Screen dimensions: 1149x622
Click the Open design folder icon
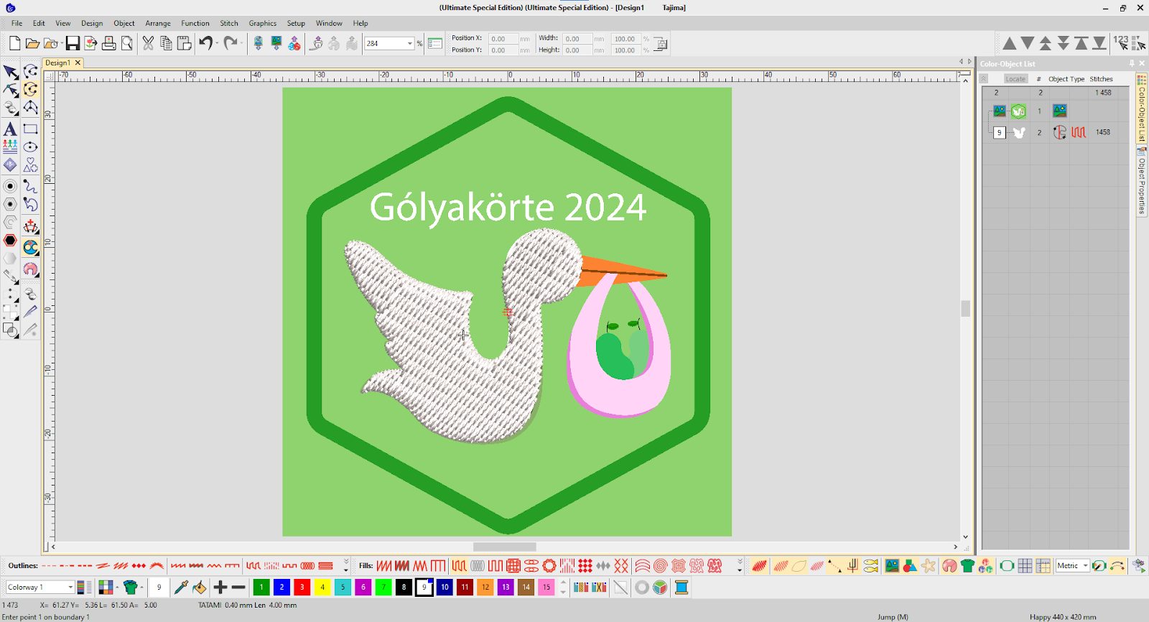32,44
